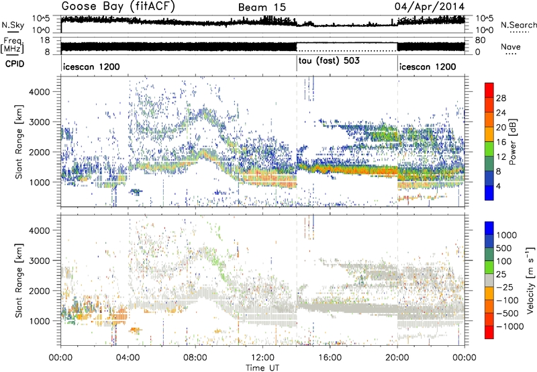This screenshot has height=372, width=537.
Task: Click the light green 12–16 dB Power color segment
Action: click(x=489, y=149)
